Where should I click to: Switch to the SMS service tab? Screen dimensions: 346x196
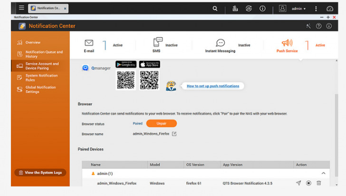coord(156,45)
